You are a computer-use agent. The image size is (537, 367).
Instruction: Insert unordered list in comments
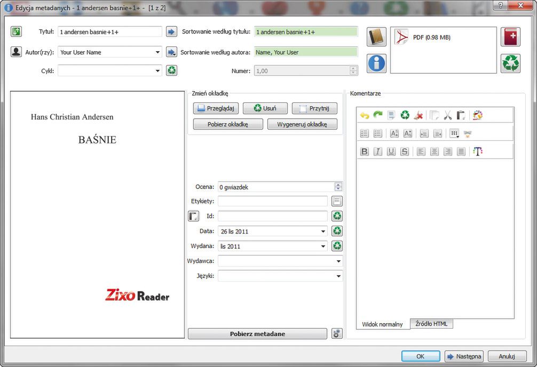point(378,133)
